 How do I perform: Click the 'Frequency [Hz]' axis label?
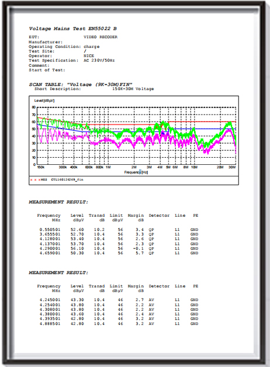click(136, 172)
